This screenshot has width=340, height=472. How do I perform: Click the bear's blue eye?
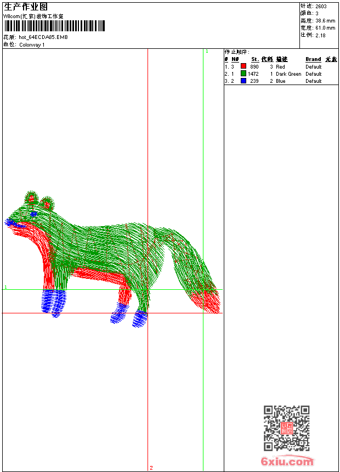34,213
